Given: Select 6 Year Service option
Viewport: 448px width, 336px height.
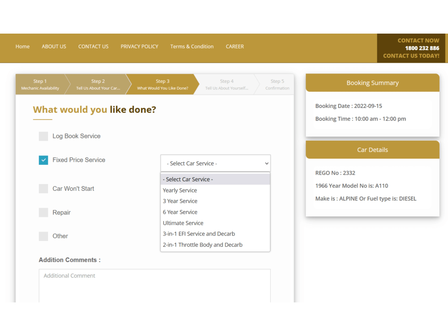Looking at the screenshot, I should (x=215, y=212).
